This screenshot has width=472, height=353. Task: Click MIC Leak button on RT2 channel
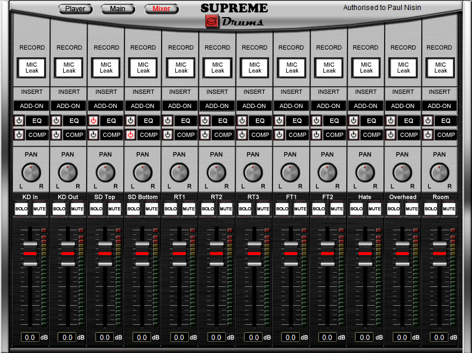(x=218, y=68)
